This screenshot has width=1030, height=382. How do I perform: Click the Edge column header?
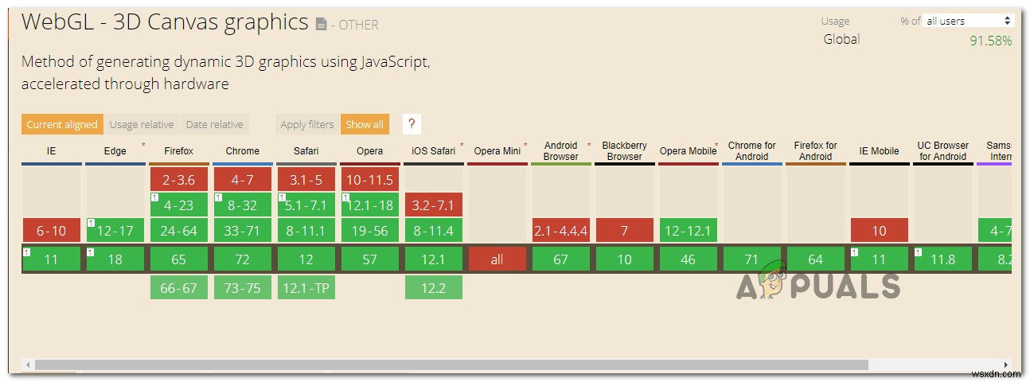[x=115, y=150]
